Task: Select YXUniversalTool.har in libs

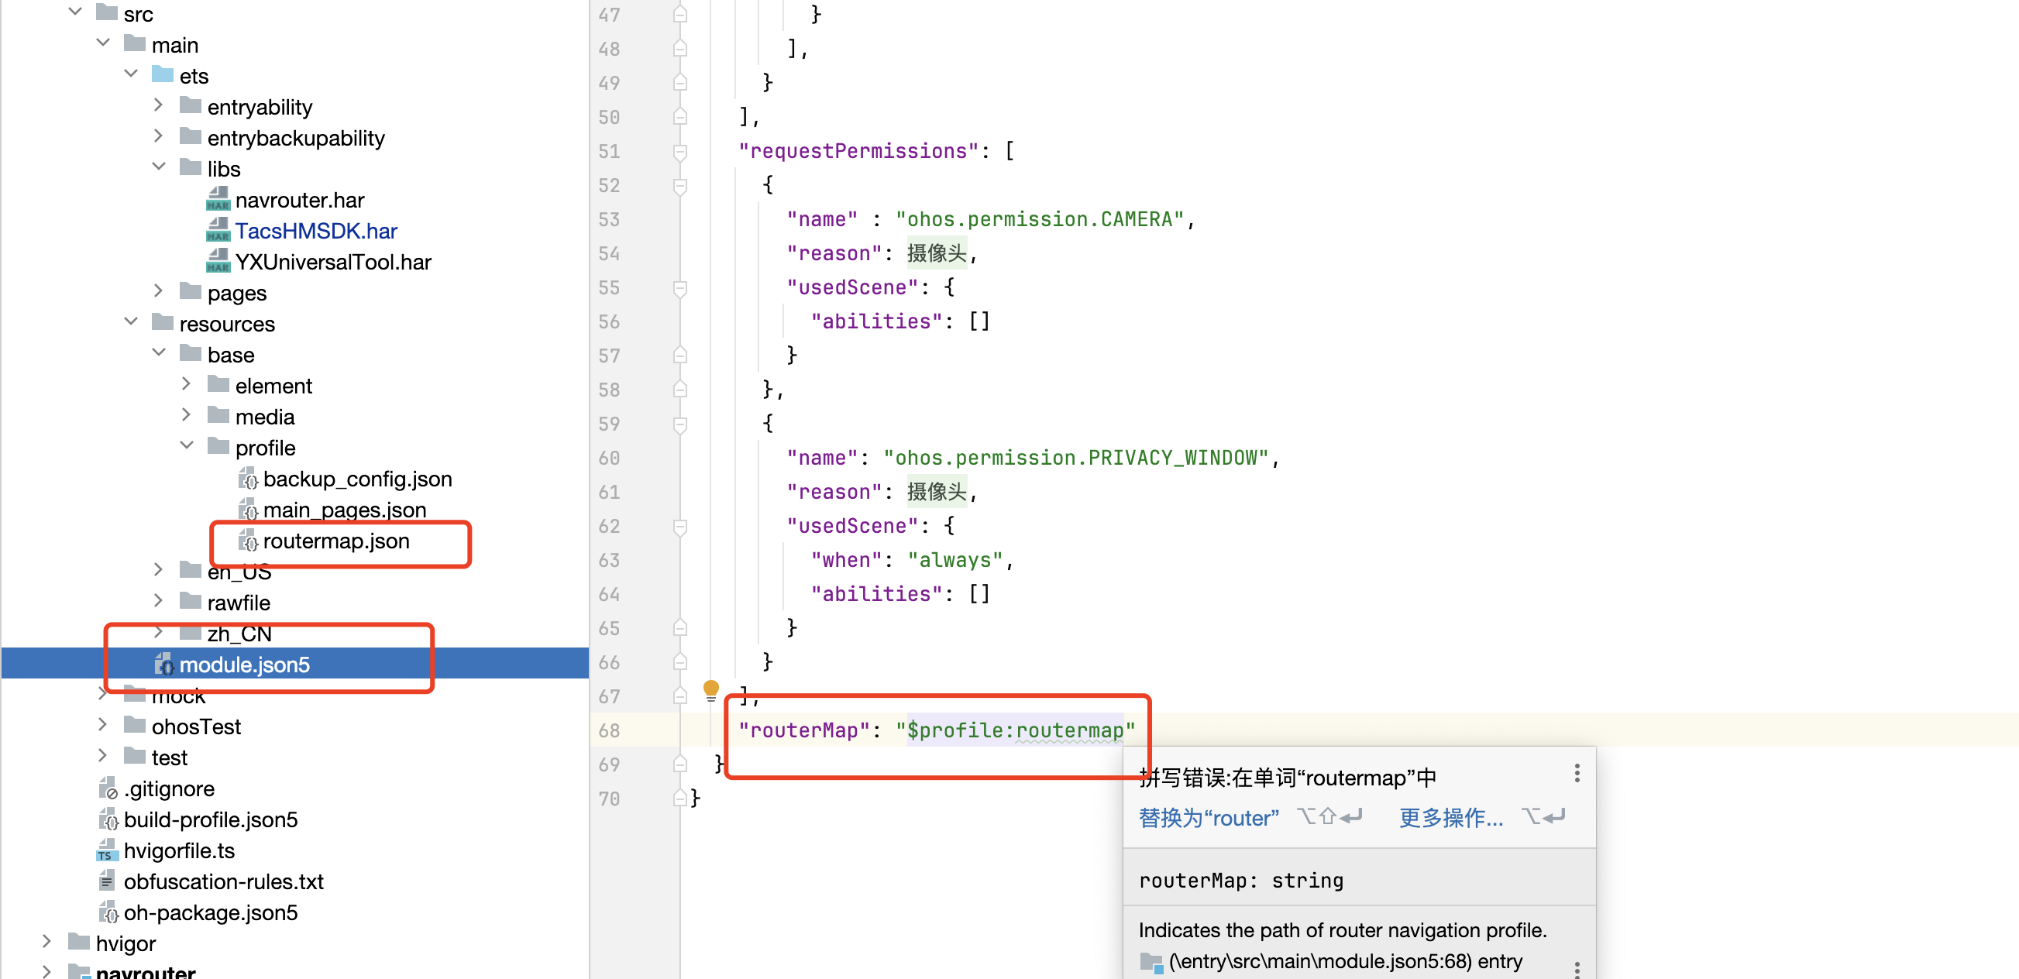Action: 333,263
